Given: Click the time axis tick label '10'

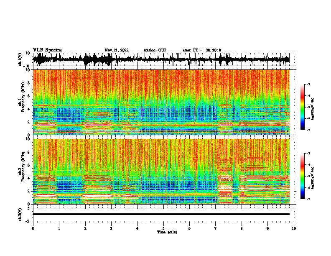Looking at the screenshot, I should point(294,228).
